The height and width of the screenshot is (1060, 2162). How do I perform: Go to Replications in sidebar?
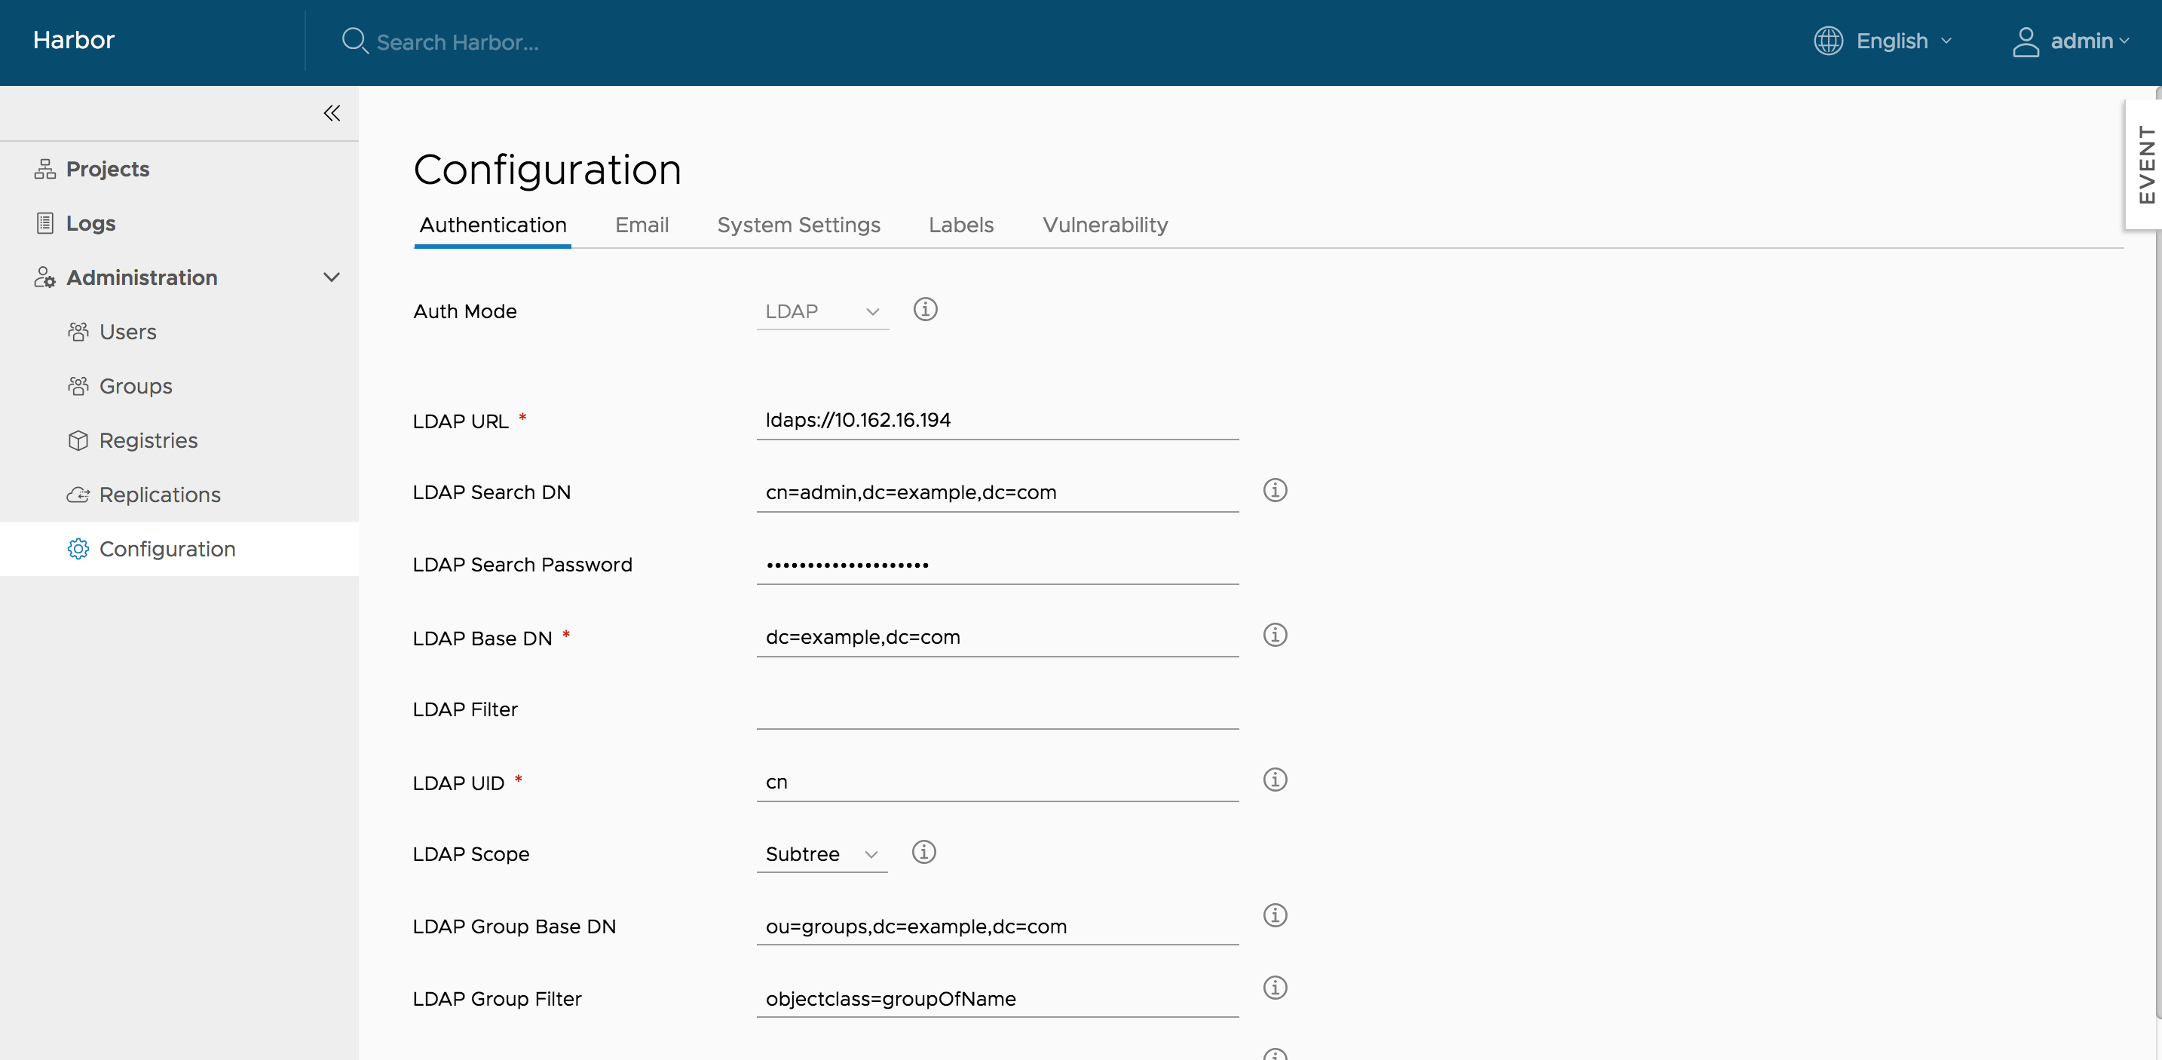pyautogui.click(x=160, y=495)
